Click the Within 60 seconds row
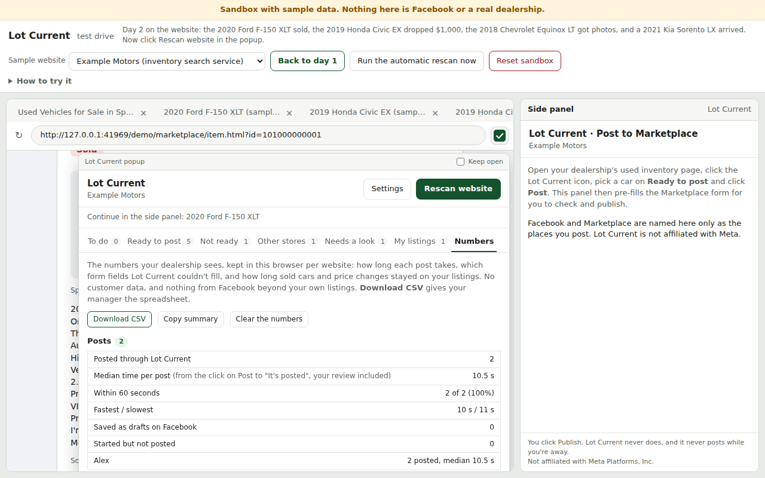Image resolution: width=765 pixels, height=478 pixels. click(294, 393)
